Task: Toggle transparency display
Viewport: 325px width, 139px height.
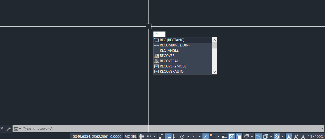Action: click(x=231, y=136)
